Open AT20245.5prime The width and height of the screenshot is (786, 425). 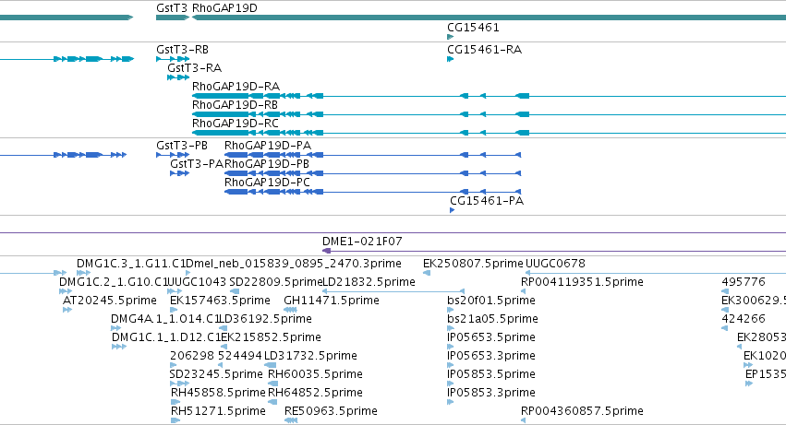tap(110, 301)
